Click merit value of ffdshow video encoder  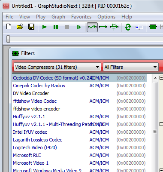131,109
